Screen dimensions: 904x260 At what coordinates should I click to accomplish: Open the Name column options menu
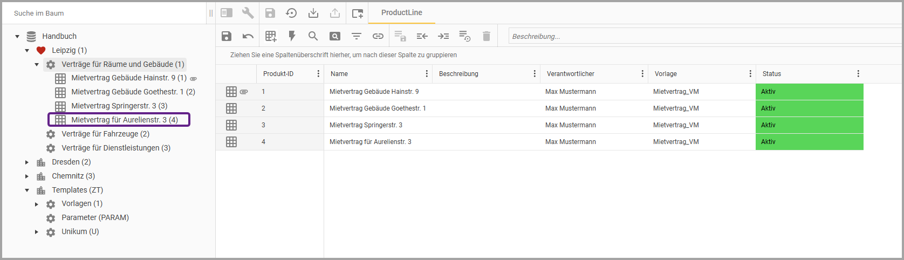click(x=427, y=74)
